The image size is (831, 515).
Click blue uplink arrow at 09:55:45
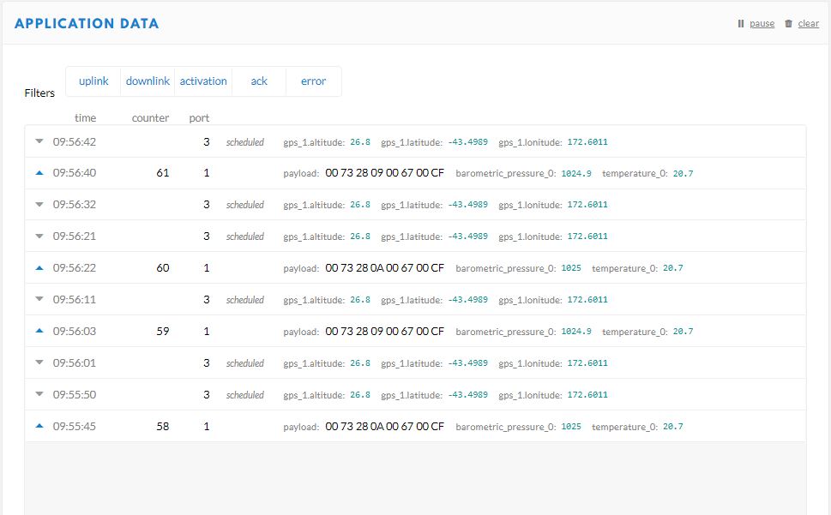39,427
